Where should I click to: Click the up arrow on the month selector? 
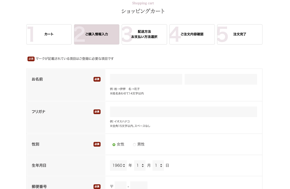143,164
